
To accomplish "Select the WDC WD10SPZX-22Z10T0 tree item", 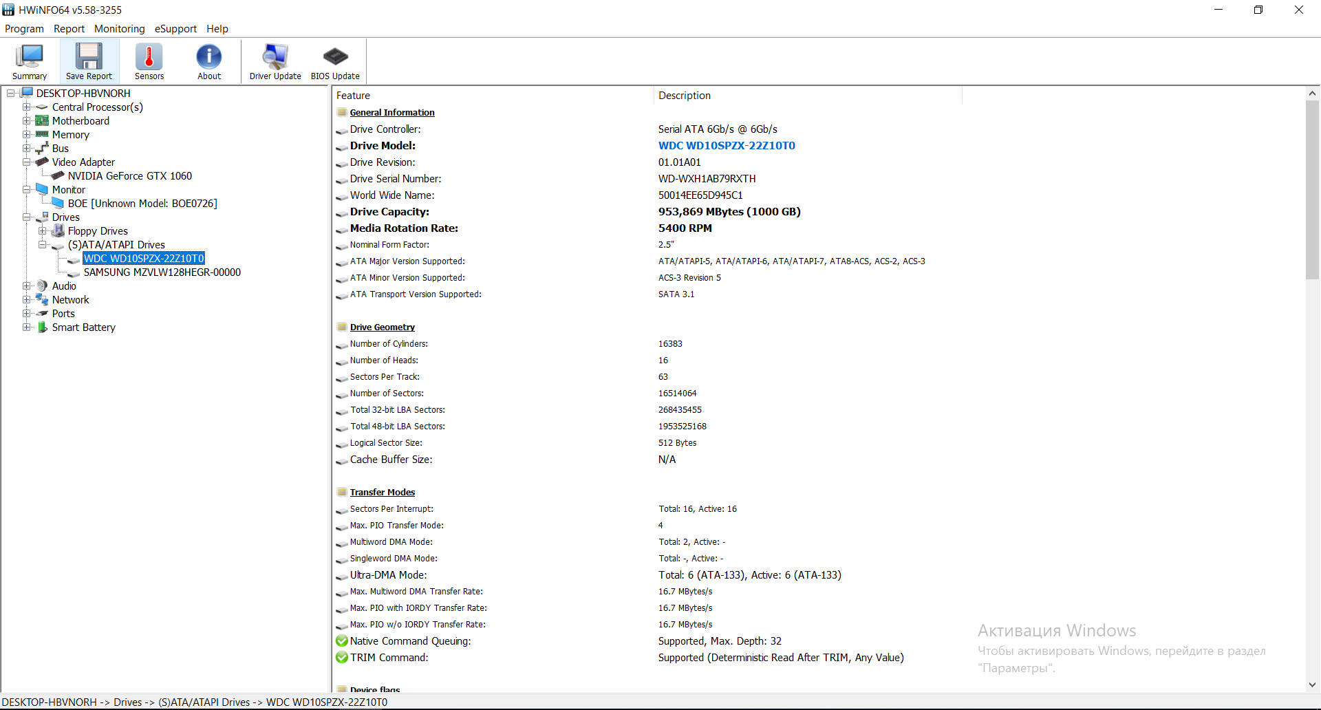I will point(144,259).
